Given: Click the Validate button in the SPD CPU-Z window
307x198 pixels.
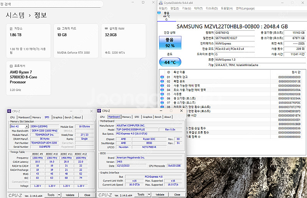Looking at the screenshot, I should click(70, 195).
